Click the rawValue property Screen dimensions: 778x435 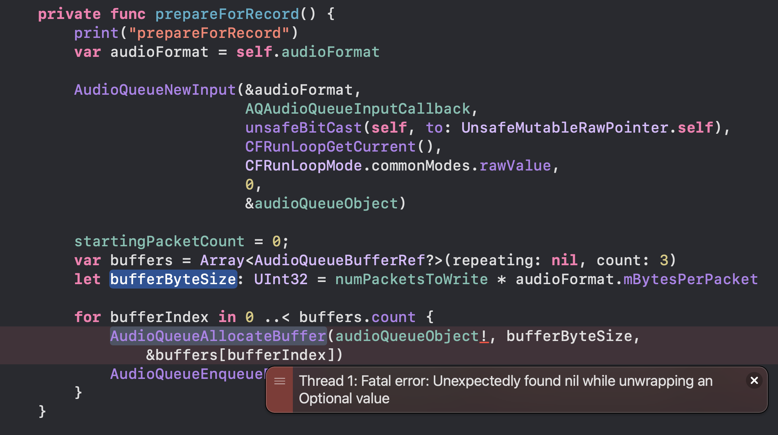tap(515, 165)
